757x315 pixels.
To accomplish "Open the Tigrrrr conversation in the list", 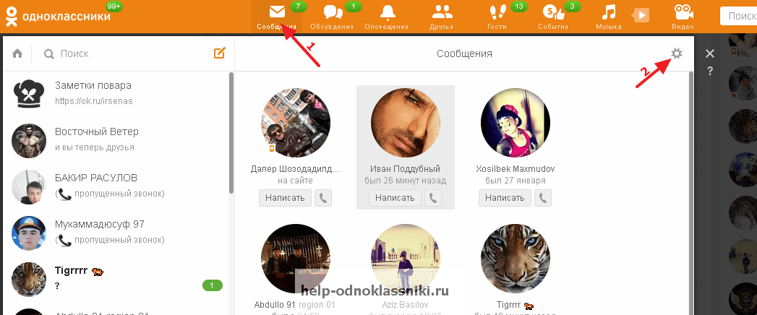I will [116, 278].
